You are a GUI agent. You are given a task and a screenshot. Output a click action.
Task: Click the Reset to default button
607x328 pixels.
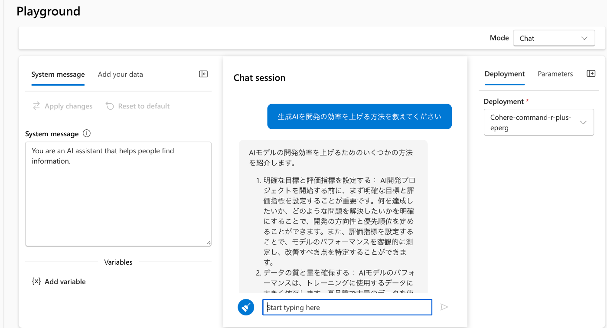[138, 106]
